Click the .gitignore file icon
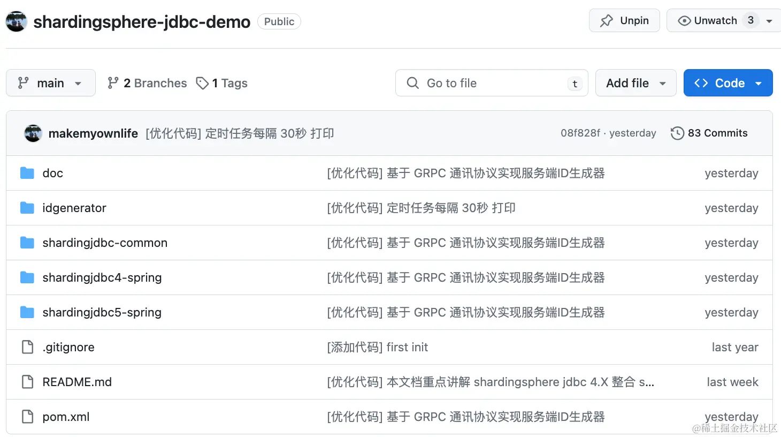Image resolution: width=781 pixels, height=437 pixels. [x=27, y=347]
